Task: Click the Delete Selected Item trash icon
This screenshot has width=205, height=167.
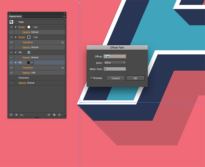Action: (x=59, y=115)
